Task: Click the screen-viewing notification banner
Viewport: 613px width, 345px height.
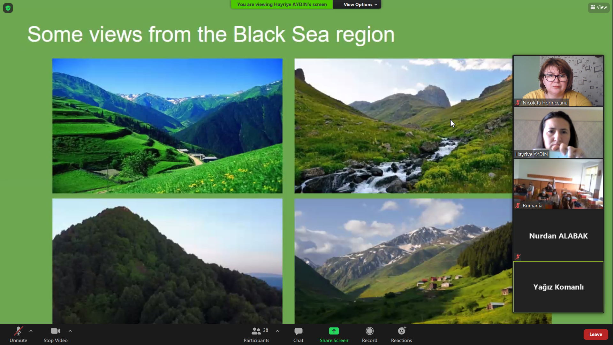Action: tap(282, 4)
